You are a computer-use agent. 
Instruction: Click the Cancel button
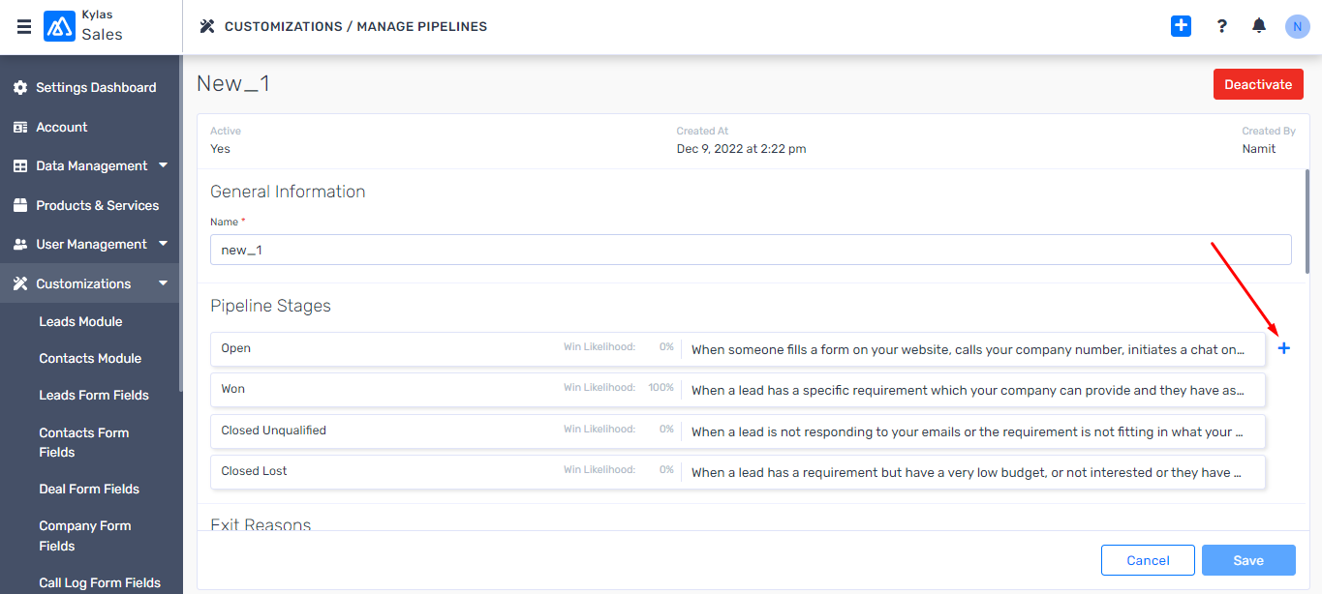tap(1148, 560)
